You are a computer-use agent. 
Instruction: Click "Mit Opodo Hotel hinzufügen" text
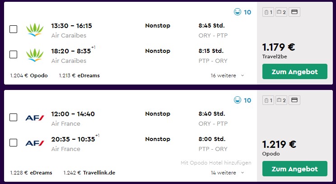(x=216, y=163)
